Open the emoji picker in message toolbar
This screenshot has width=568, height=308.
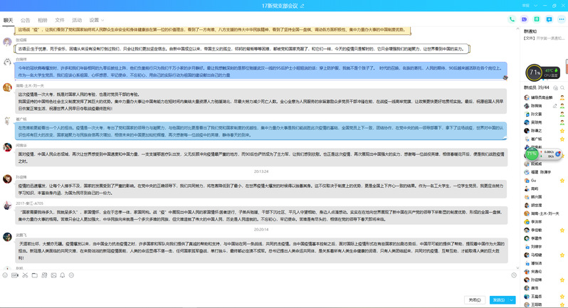coord(5,275)
